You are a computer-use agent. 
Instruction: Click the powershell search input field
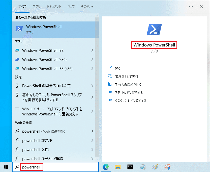pyautogui.click(x=55, y=167)
